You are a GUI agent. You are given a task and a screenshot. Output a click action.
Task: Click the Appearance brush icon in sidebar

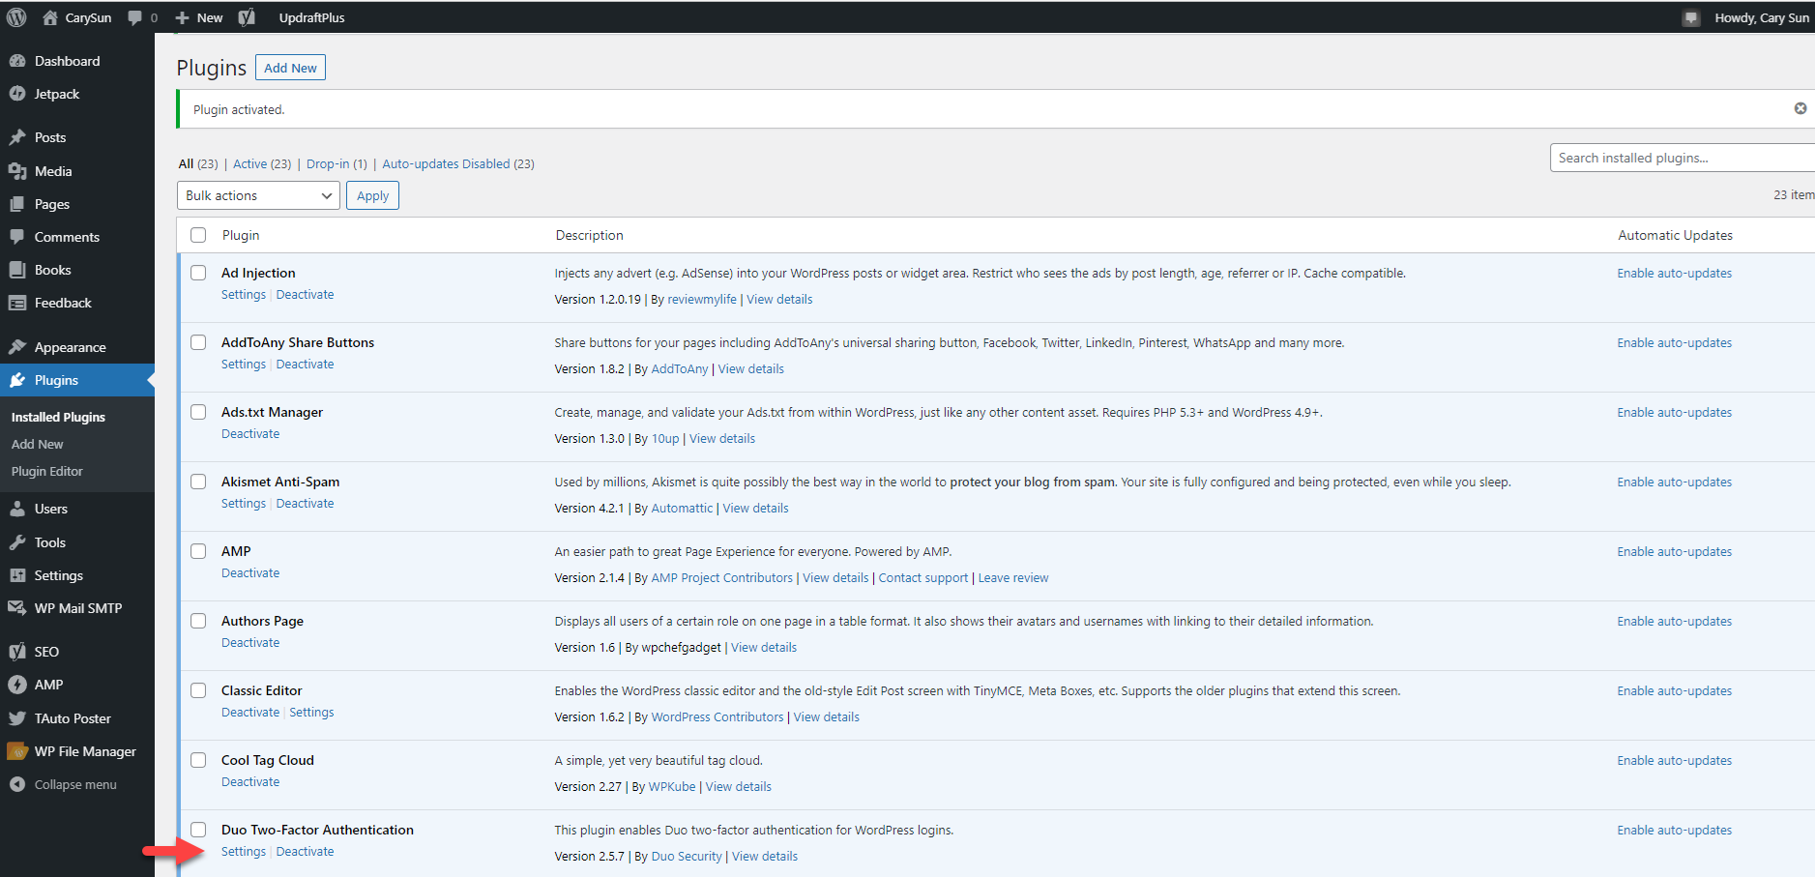pyautogui.click(x=17, y=347)
